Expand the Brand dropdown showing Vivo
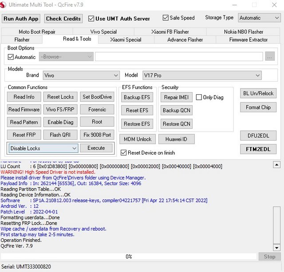Screen dimensions: 284x272 point(81,75)
